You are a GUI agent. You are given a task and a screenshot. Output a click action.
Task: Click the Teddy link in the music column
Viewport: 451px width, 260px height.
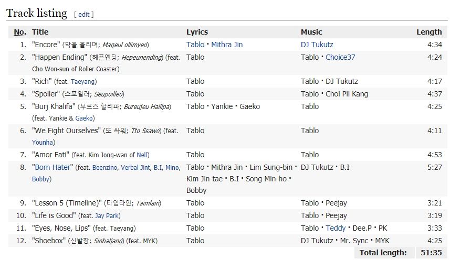[335, 228]
